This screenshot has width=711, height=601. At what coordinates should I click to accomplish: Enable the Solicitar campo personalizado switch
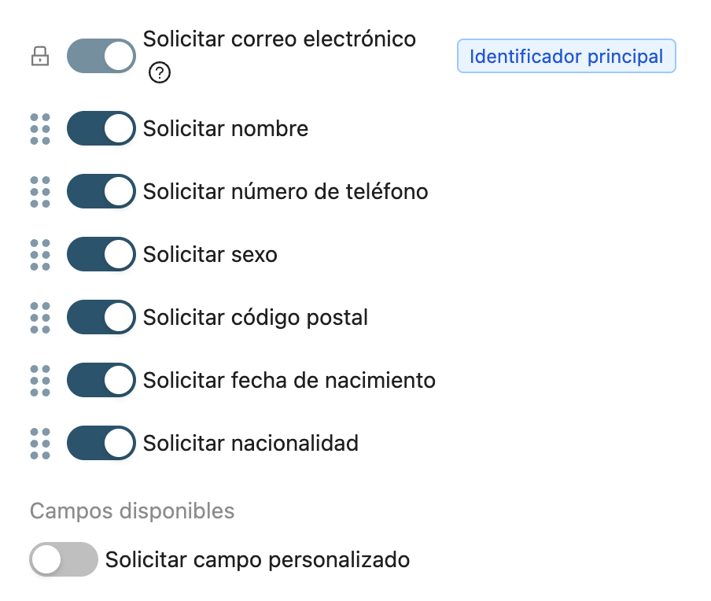[x=64, y=559]
